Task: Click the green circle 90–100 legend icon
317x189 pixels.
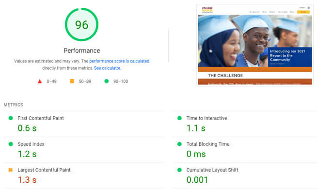Action: click(106, 81)
